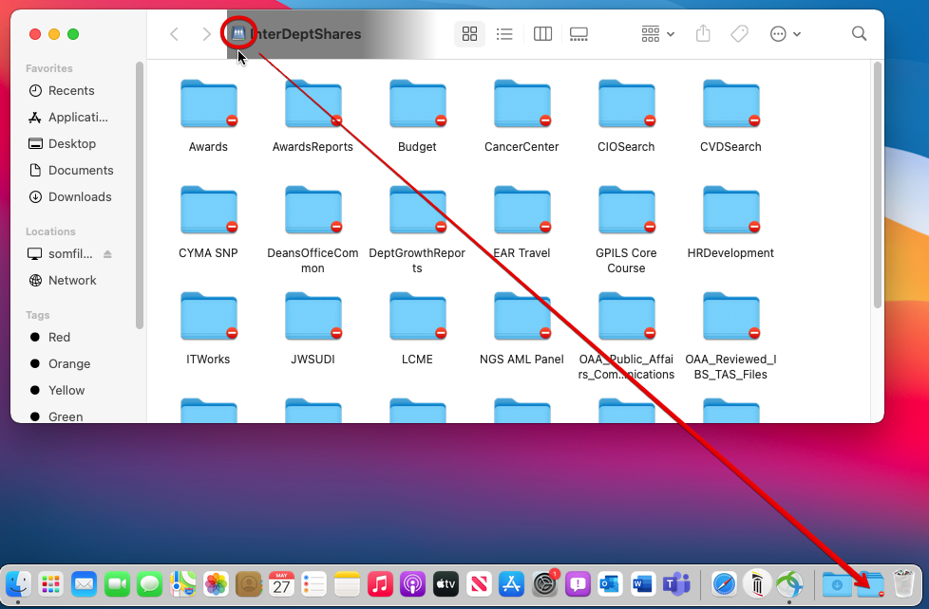
Task: Eject the somfil server volume
Action: (x=107, y=254)
